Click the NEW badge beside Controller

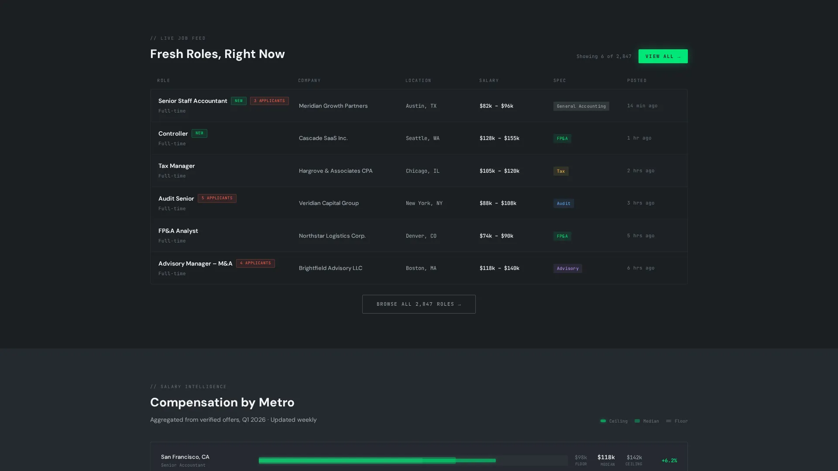pyautogui.click(x=199, y=133)
